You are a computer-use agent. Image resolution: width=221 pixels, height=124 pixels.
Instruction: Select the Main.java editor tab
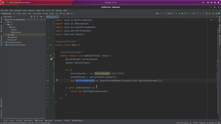52,17
